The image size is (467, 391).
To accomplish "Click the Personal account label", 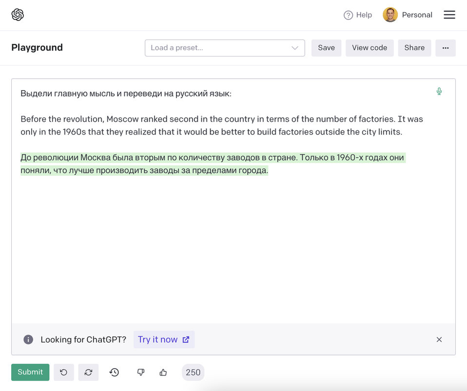I will (417, 15).
